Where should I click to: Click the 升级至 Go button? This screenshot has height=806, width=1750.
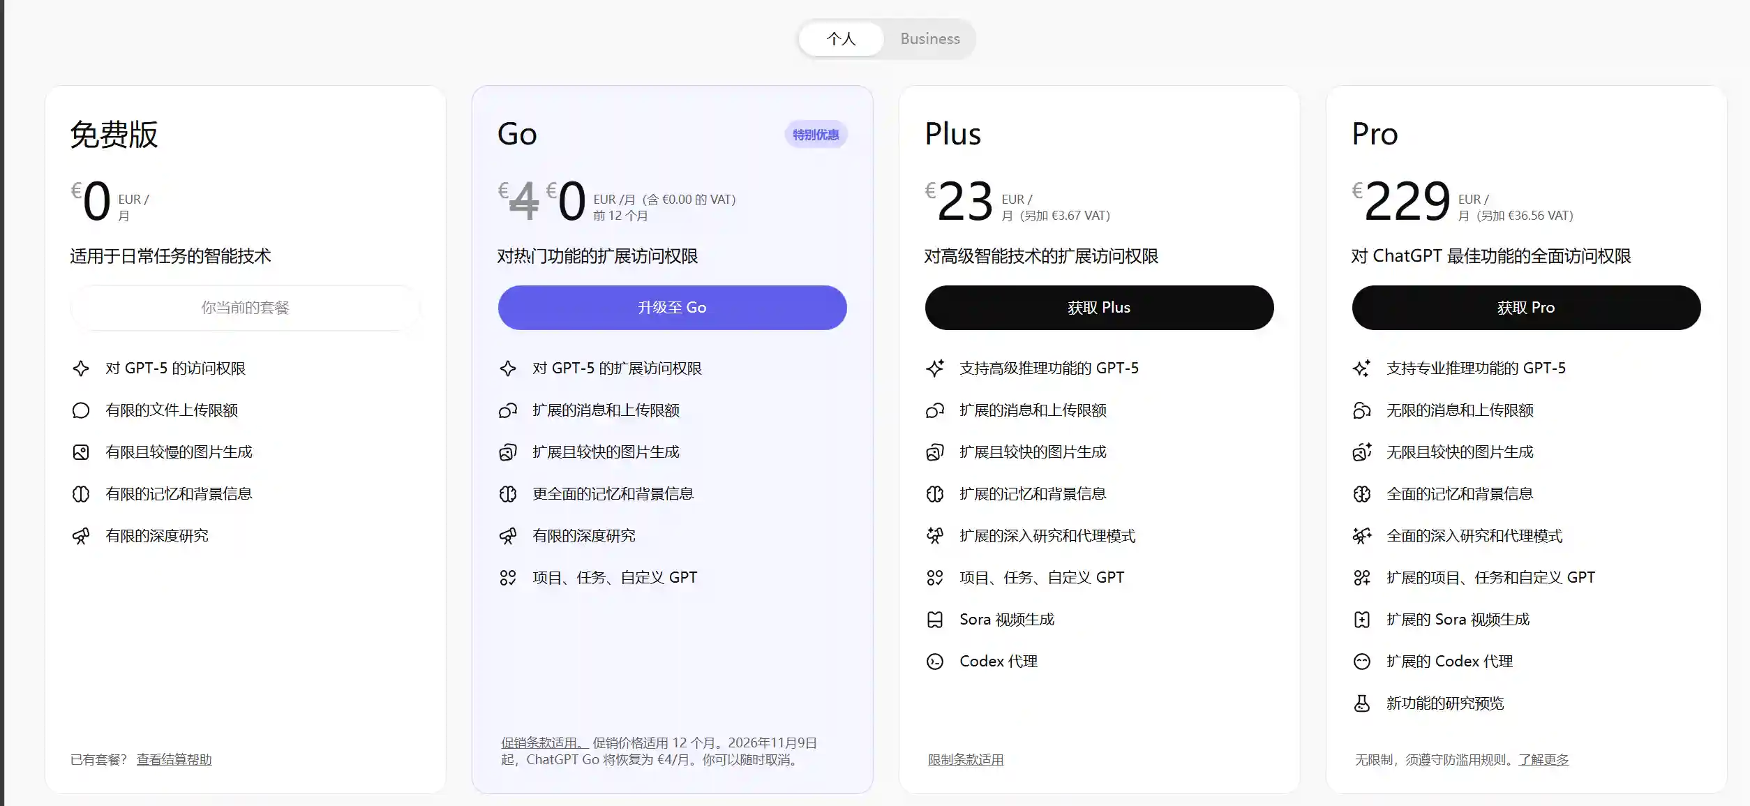671,307
